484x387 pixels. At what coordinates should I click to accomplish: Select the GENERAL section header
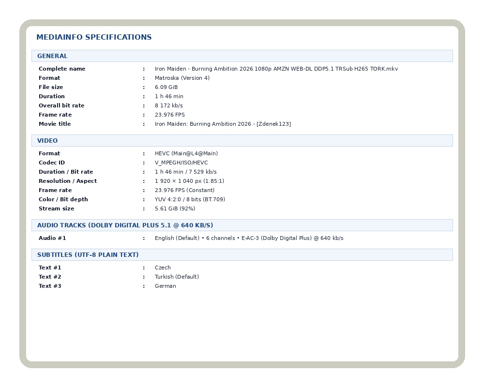(242, 56)
